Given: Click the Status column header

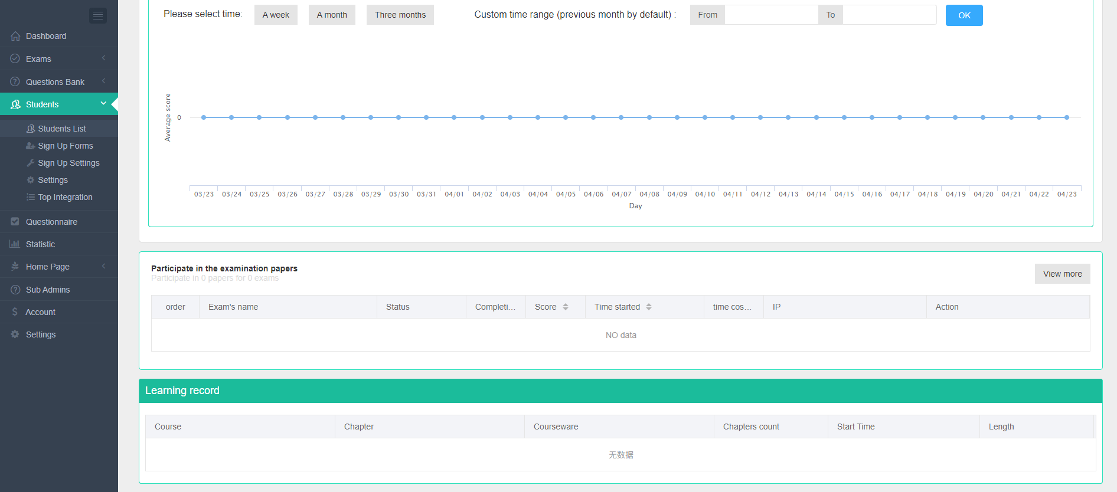Looking at the screenshot, I should tap(422, 307).
